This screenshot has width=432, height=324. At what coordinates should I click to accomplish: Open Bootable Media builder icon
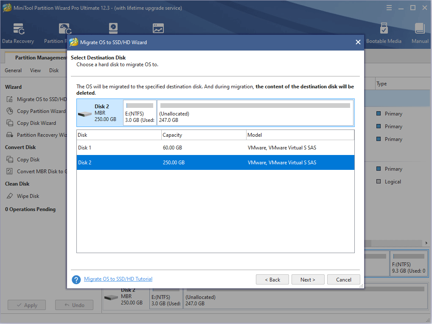click(384, 28)
